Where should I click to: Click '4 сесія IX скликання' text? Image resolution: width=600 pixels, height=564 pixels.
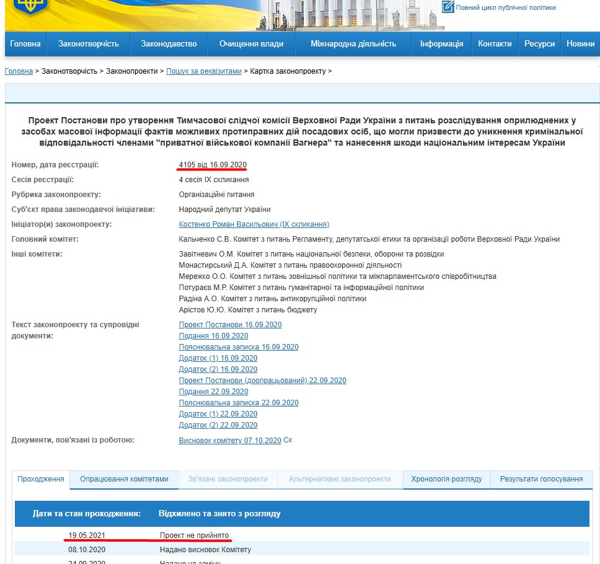point(214,180)
